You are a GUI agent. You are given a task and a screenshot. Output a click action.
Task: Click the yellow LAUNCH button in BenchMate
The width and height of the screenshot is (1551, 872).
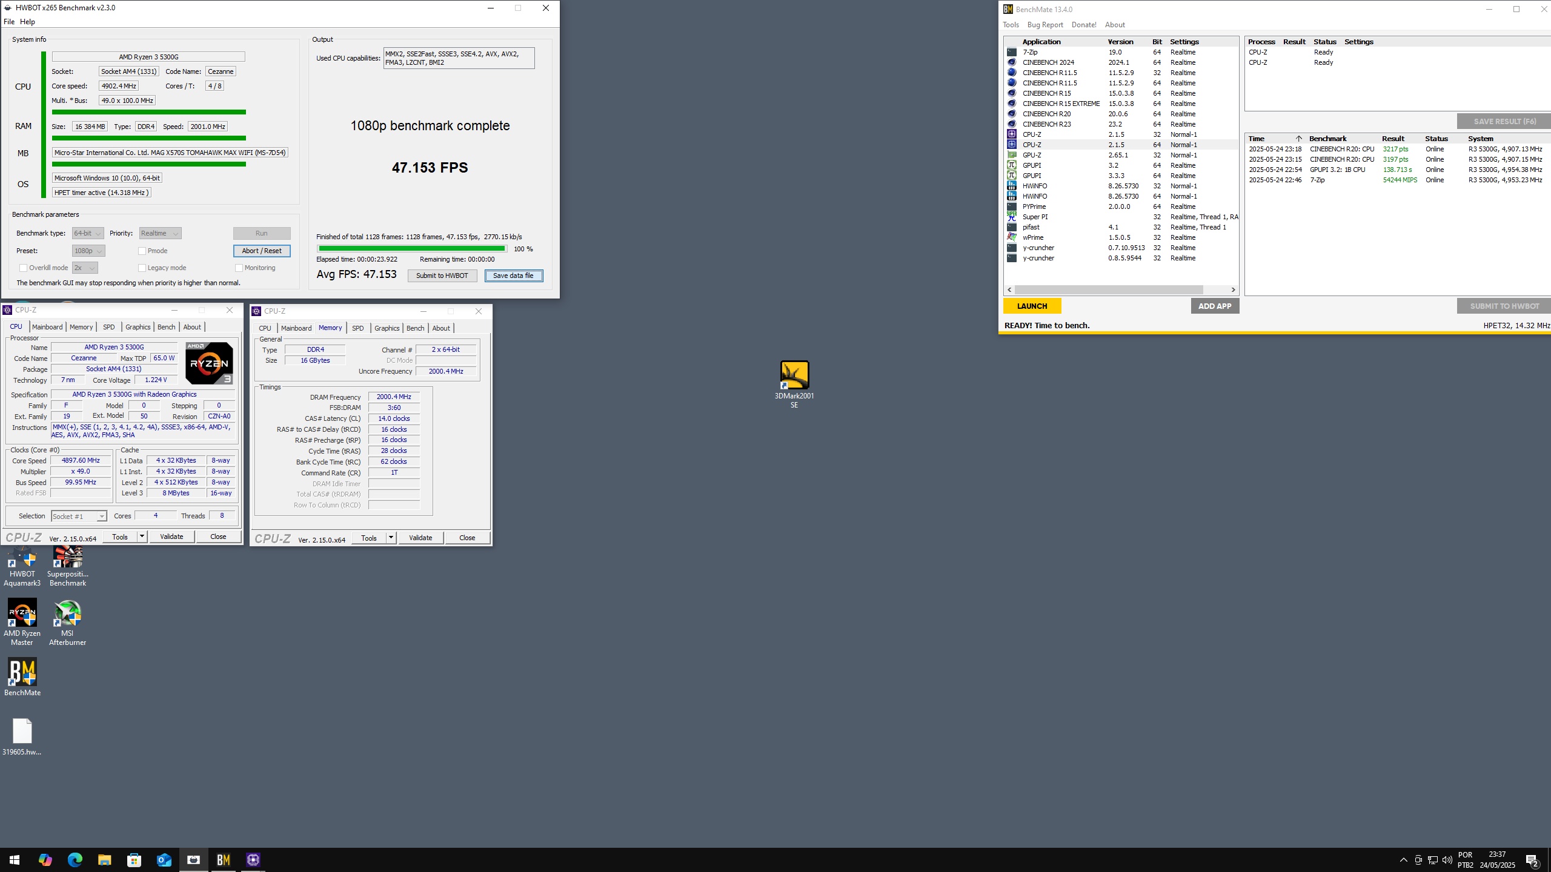point(1032,306)
